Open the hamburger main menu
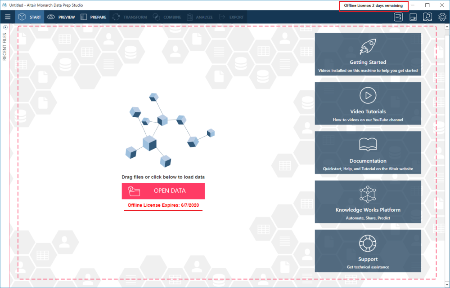The width and height of the screenshot is (450, 288). pyautogui.click(x=7, y=17)
